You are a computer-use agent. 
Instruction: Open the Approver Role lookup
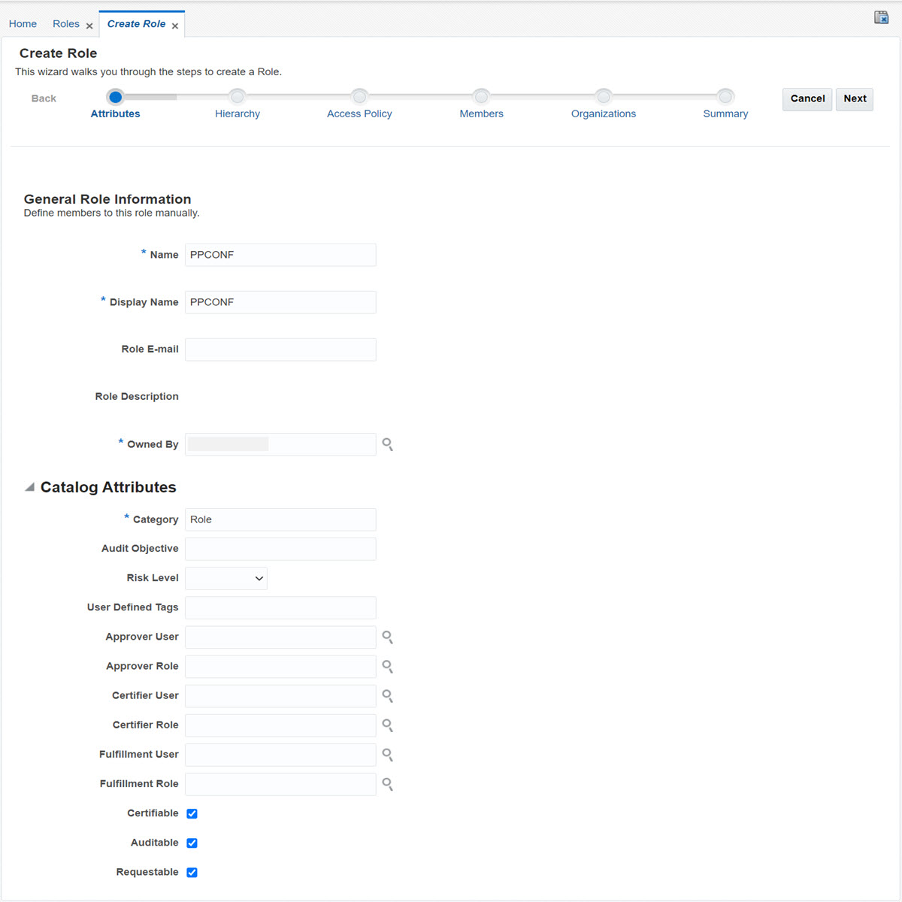tap(387, 666)
